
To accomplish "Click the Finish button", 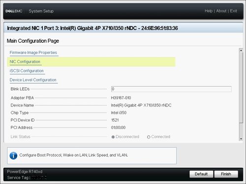I will pos(226,174).
